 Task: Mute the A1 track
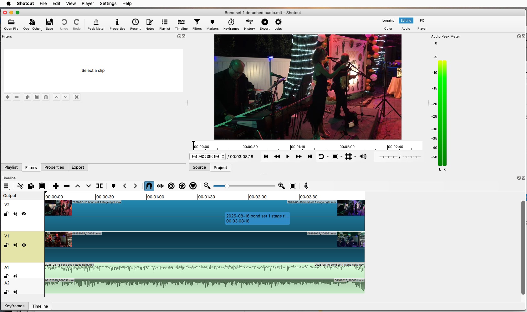tap(15, 276)
